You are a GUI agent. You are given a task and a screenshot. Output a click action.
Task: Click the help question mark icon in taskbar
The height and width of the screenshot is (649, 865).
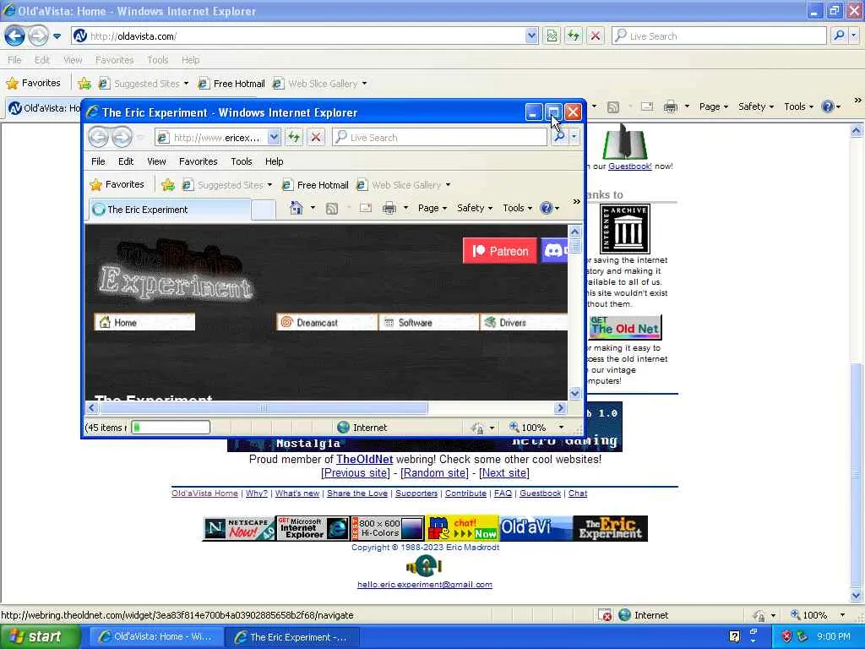coord(734,636)
